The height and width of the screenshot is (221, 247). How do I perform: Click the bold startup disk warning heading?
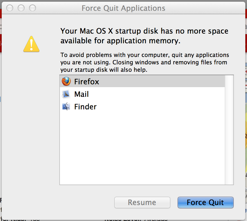point(144,36)
